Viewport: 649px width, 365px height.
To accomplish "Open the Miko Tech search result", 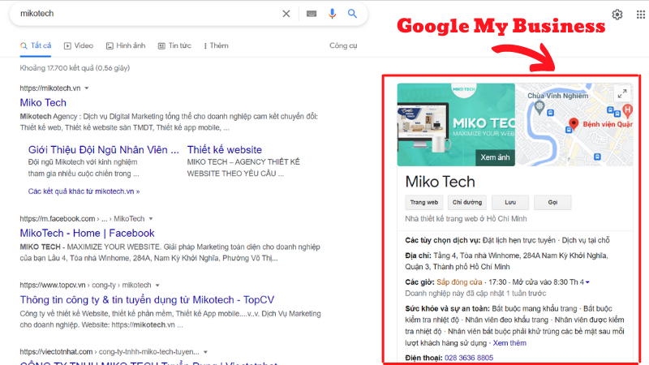I will pyautogui.click(x=43, y=103).
